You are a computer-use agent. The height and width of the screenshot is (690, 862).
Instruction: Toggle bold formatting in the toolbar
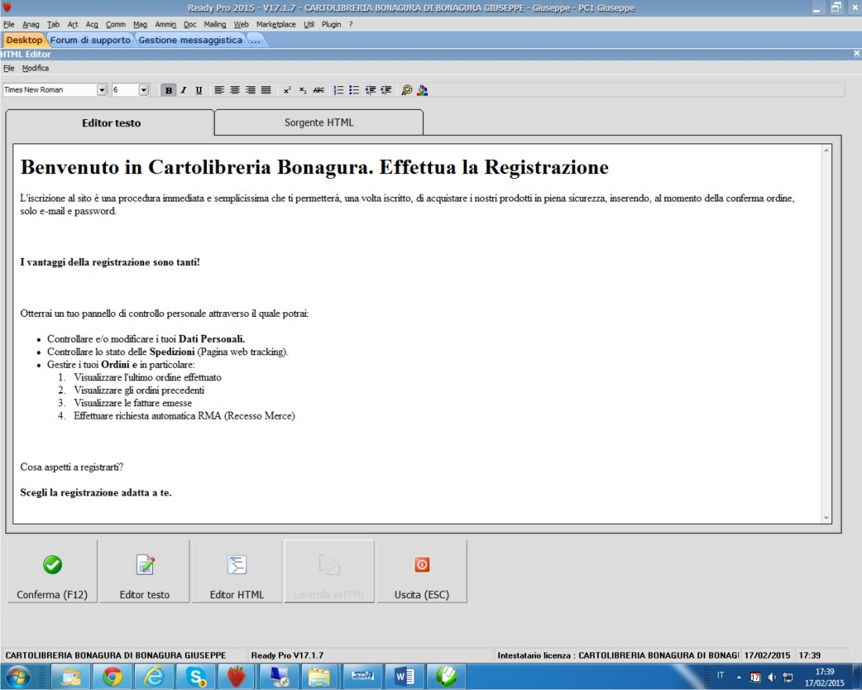[168, 90]
